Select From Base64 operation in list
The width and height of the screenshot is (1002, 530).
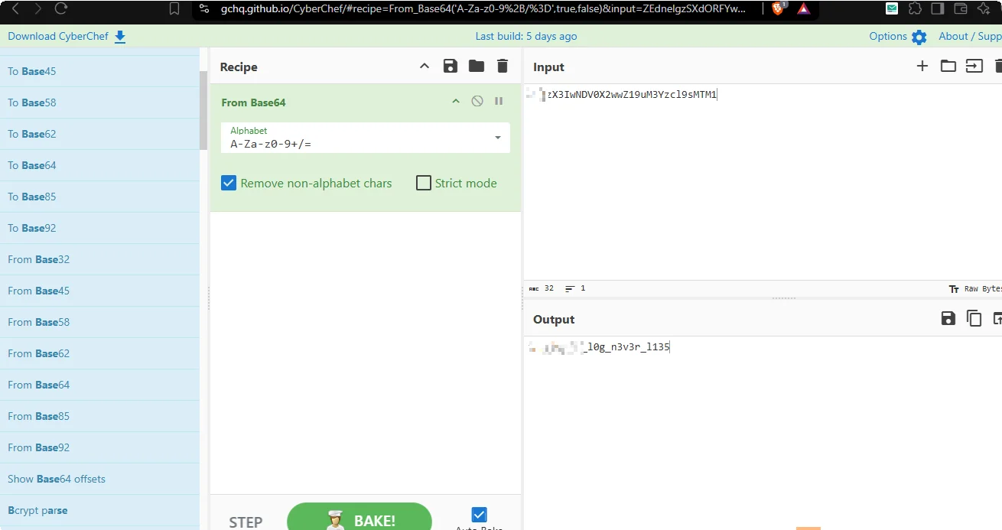[x=99, y=385]
